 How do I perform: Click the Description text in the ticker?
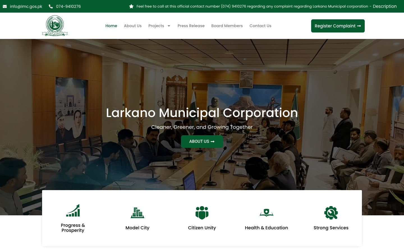pyautogui.click(x=385, y=6)
